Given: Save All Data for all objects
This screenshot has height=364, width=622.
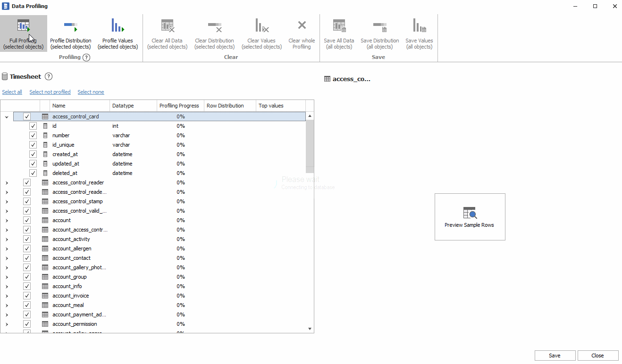Looking at the screenshot, I should 339,33.
